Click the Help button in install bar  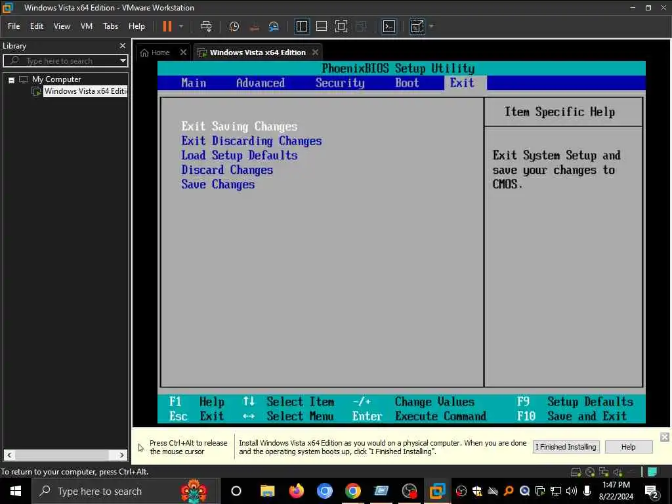coord(628,447)
